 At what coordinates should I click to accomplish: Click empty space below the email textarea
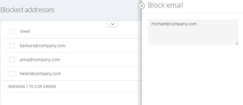192,74
